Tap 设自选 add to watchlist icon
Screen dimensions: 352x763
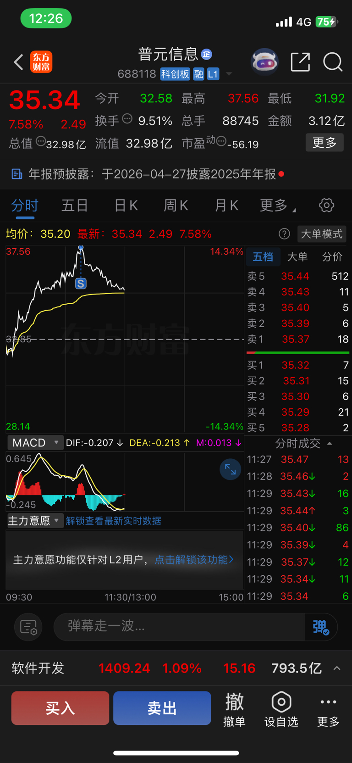(x=281, y=710)
